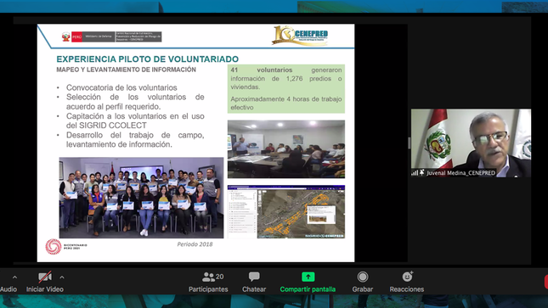The height and width of the screenshot is (308, 548).
Task: Click the Peru Ministerio de Defensa emblem
Action: tap(111, 36)
